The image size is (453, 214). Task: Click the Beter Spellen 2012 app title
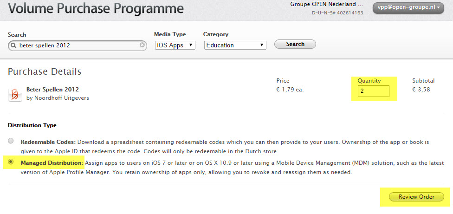52,89
